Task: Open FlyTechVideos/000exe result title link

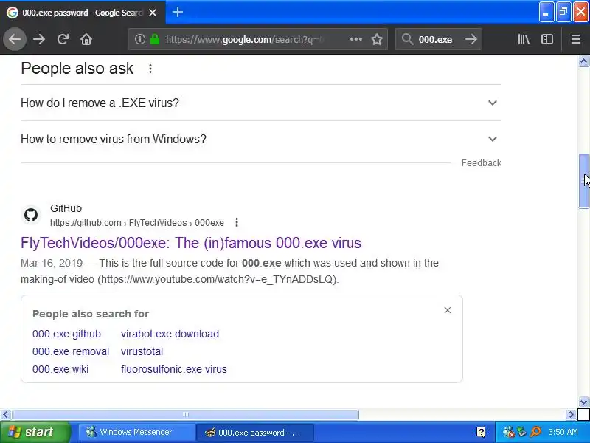Action: click(x=191, y=243)
